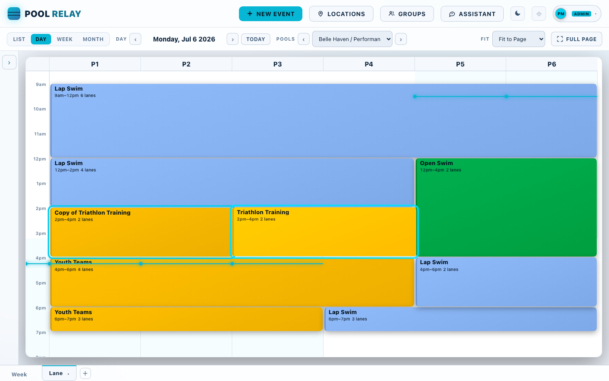Viewport: 609px width, 381px height.
Task: Open the Belle Haven pool dropdown
Action: [352, 39]
